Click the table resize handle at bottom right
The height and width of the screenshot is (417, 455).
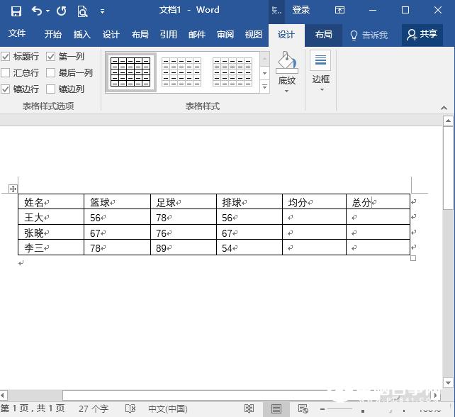click(x=413, y=258)
